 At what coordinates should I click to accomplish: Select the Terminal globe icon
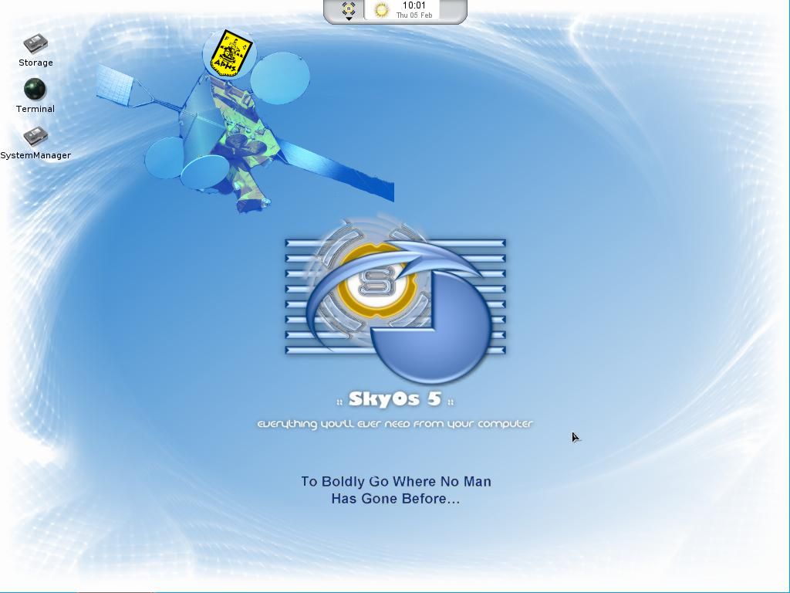[x=35, y=90]
